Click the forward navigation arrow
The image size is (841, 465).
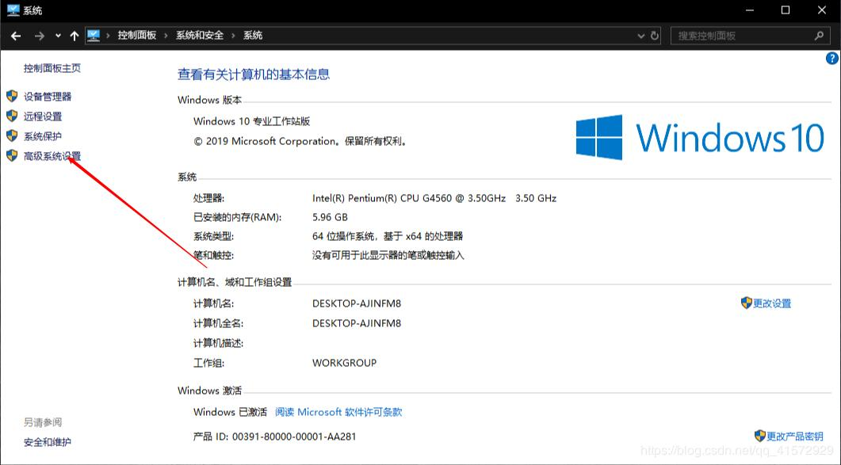tap(39, 36)
